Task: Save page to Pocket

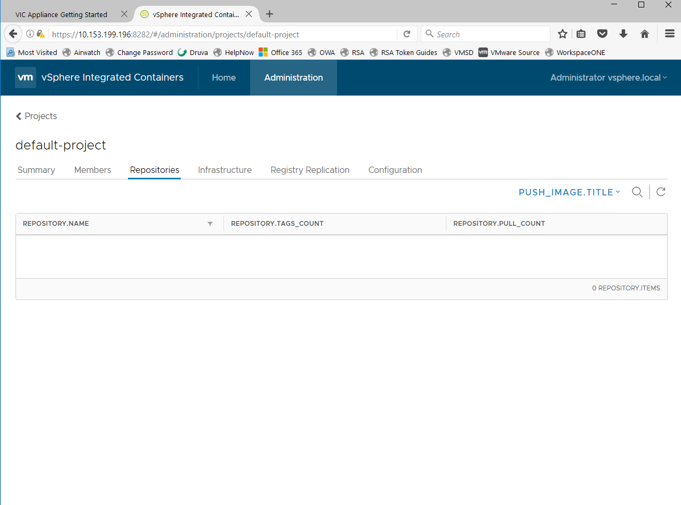Action: [x=602, y=34]
